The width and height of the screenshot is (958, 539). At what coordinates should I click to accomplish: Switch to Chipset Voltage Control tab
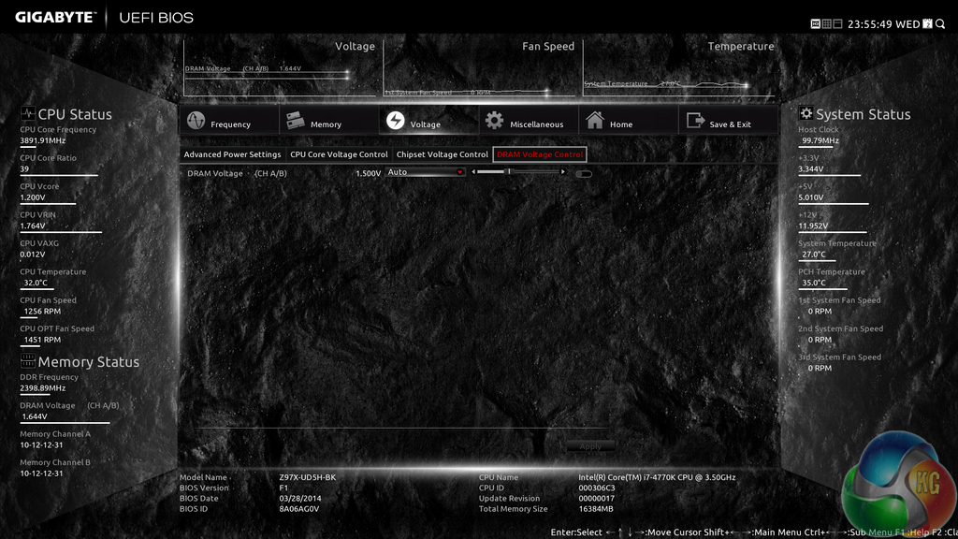click(x=442, y=154)
